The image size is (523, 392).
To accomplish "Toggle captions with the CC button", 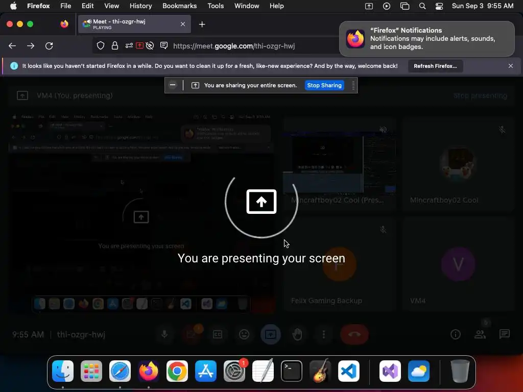I will 218,334.
